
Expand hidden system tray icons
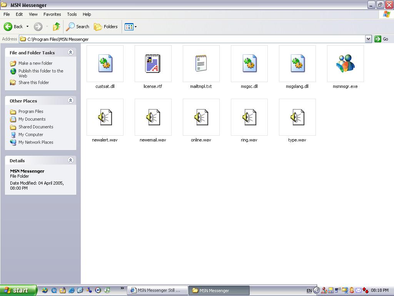(317, 291)
